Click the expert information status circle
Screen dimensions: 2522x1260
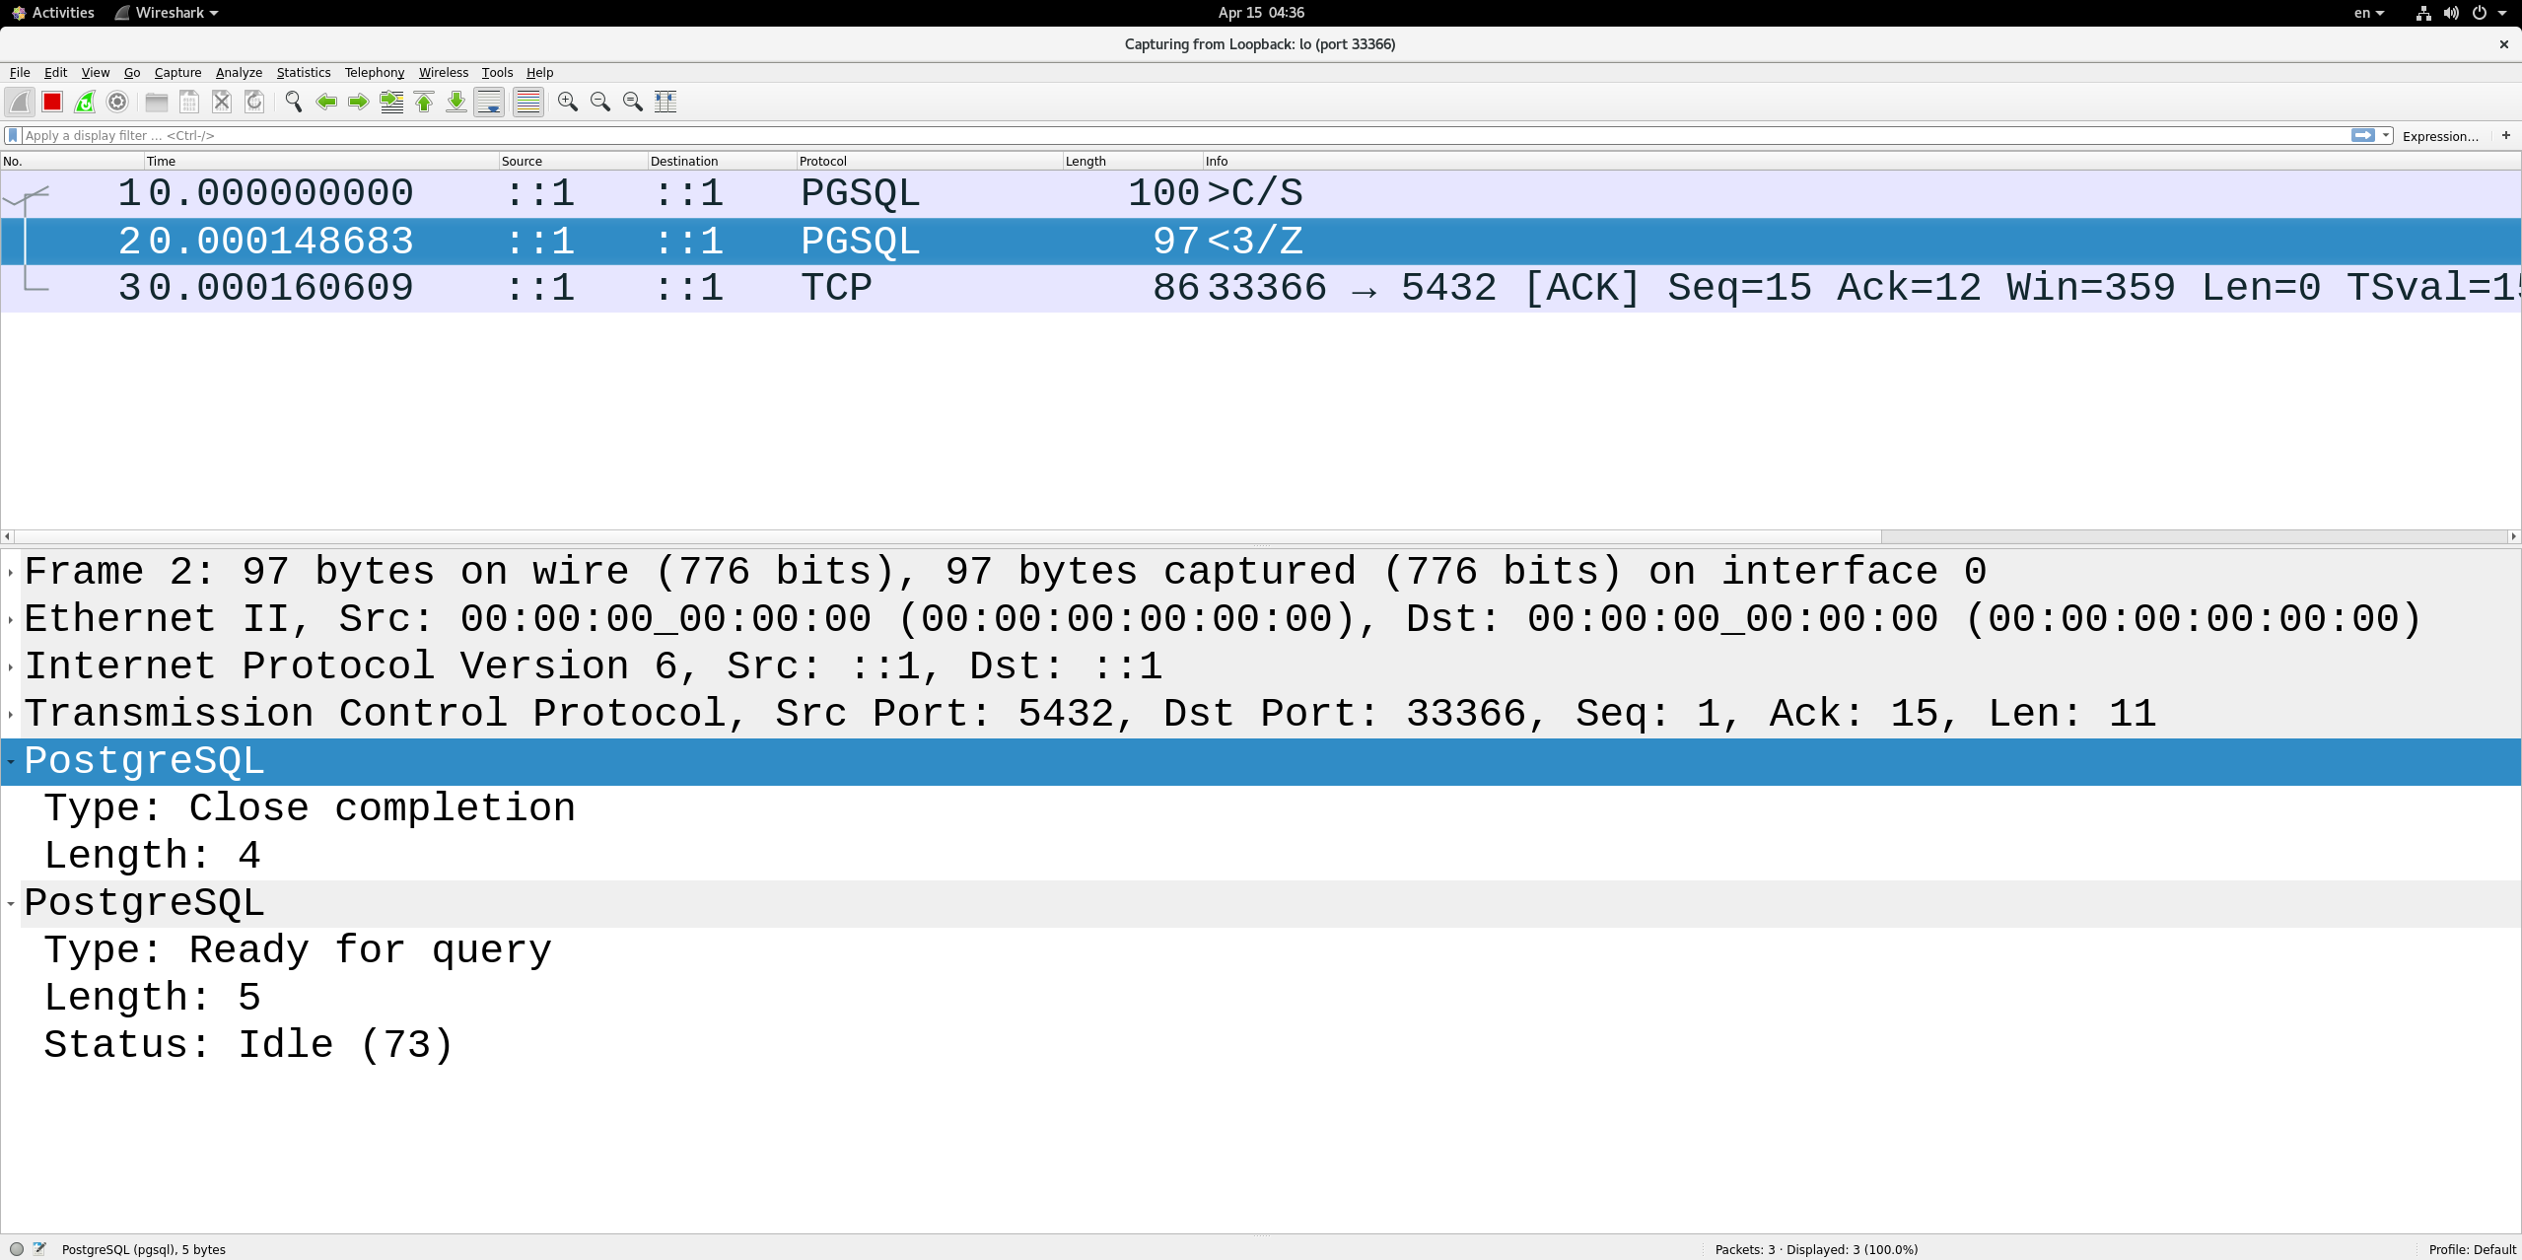pos(17,1248)
